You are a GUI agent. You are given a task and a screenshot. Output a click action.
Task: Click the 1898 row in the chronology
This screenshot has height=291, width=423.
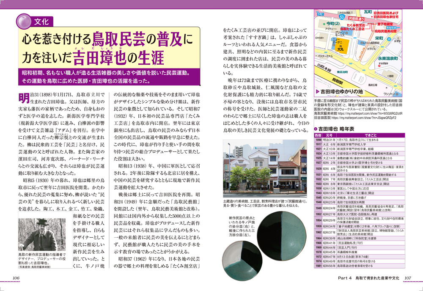(360, 140)
